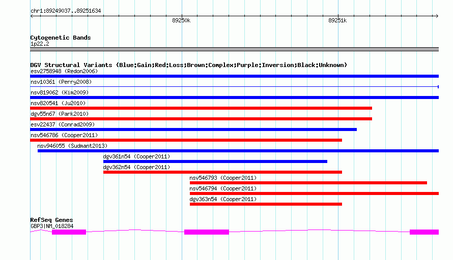Click the Cytogenetic Bands track title
This screenshot has width=453, height=260.
click(61, 38)
